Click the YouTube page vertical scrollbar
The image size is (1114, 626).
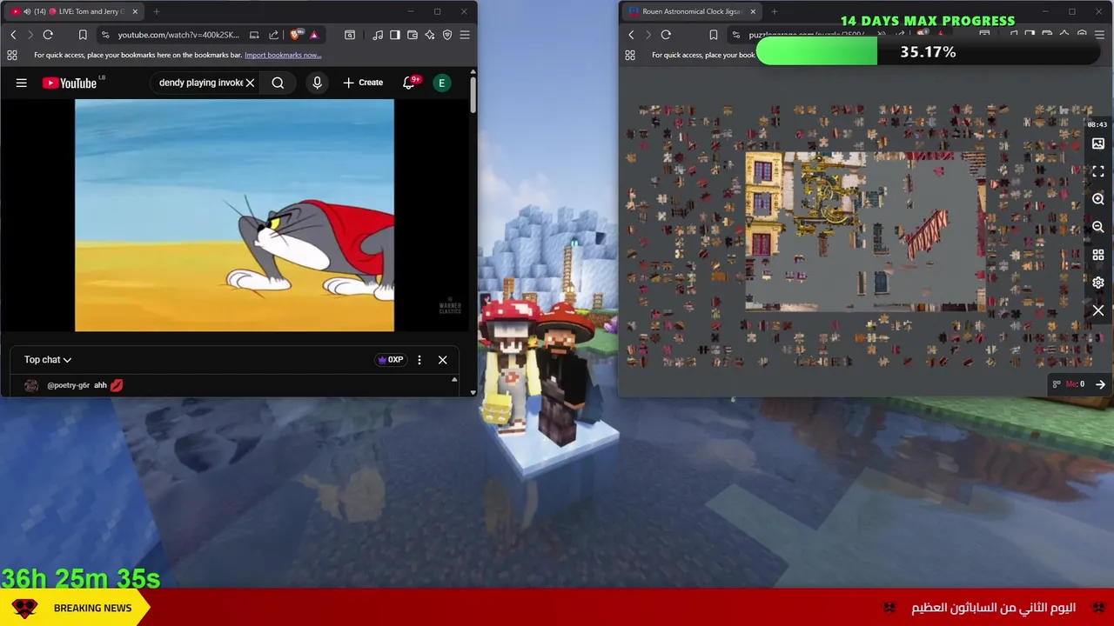click(x=473, y=94)
